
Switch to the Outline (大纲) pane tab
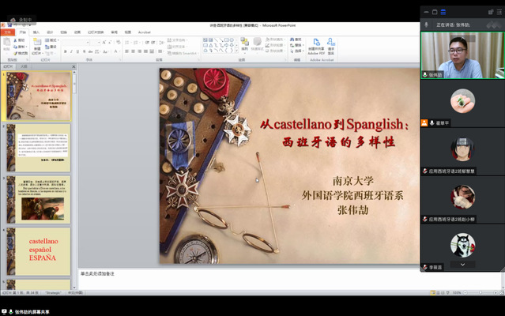24,66
